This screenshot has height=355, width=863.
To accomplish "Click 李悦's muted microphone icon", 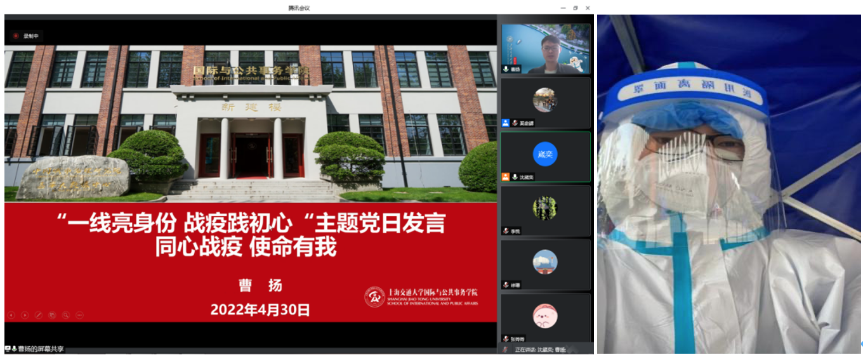I will point(506,231).
